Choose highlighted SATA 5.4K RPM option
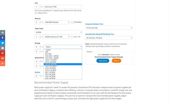The height and width of the screenshot is (101, 179). 63,64
